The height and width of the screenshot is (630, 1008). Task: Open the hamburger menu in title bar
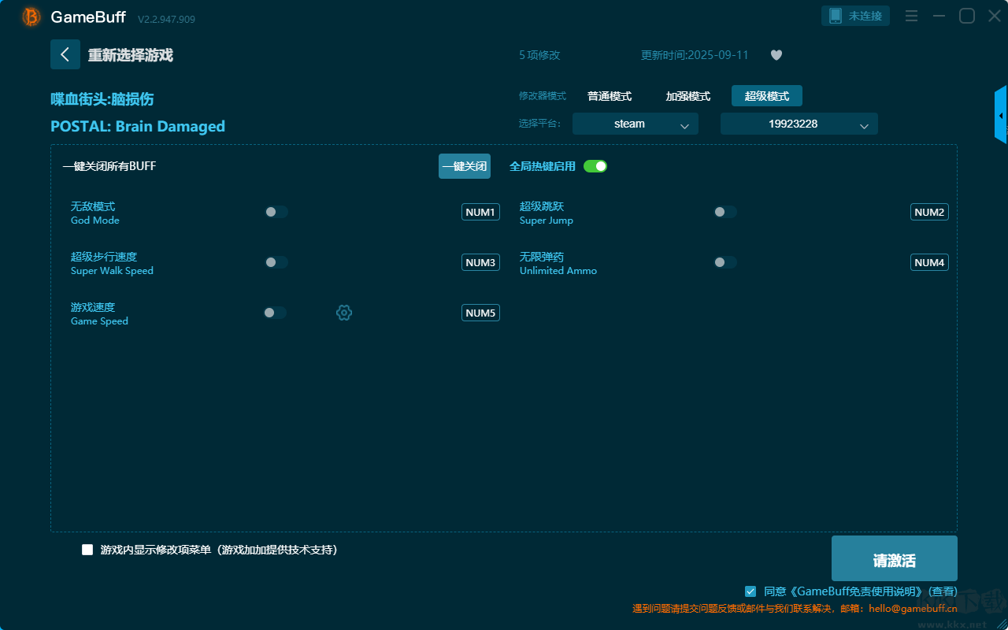point(911,17)
